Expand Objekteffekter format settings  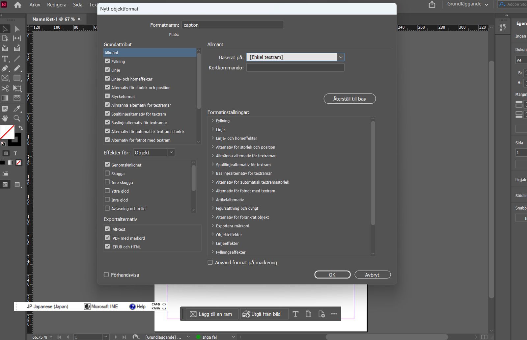click(x=213, y=235)
